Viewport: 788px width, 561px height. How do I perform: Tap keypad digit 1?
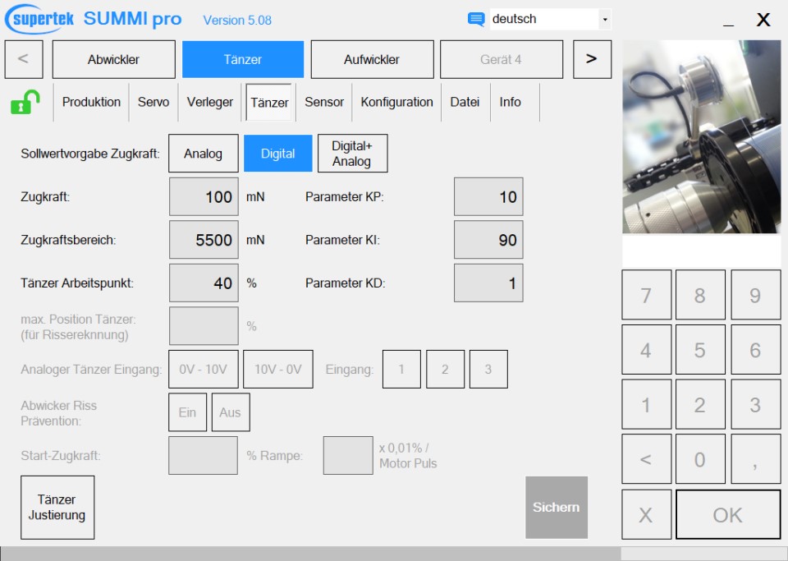coord(646,405)
